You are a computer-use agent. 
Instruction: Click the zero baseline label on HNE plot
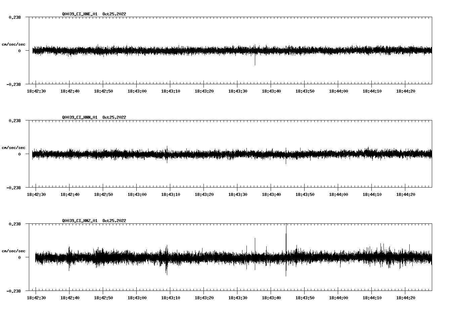[x=19, y=51]
